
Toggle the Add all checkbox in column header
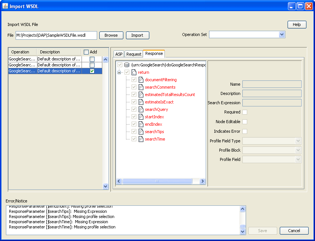point(86,52)
